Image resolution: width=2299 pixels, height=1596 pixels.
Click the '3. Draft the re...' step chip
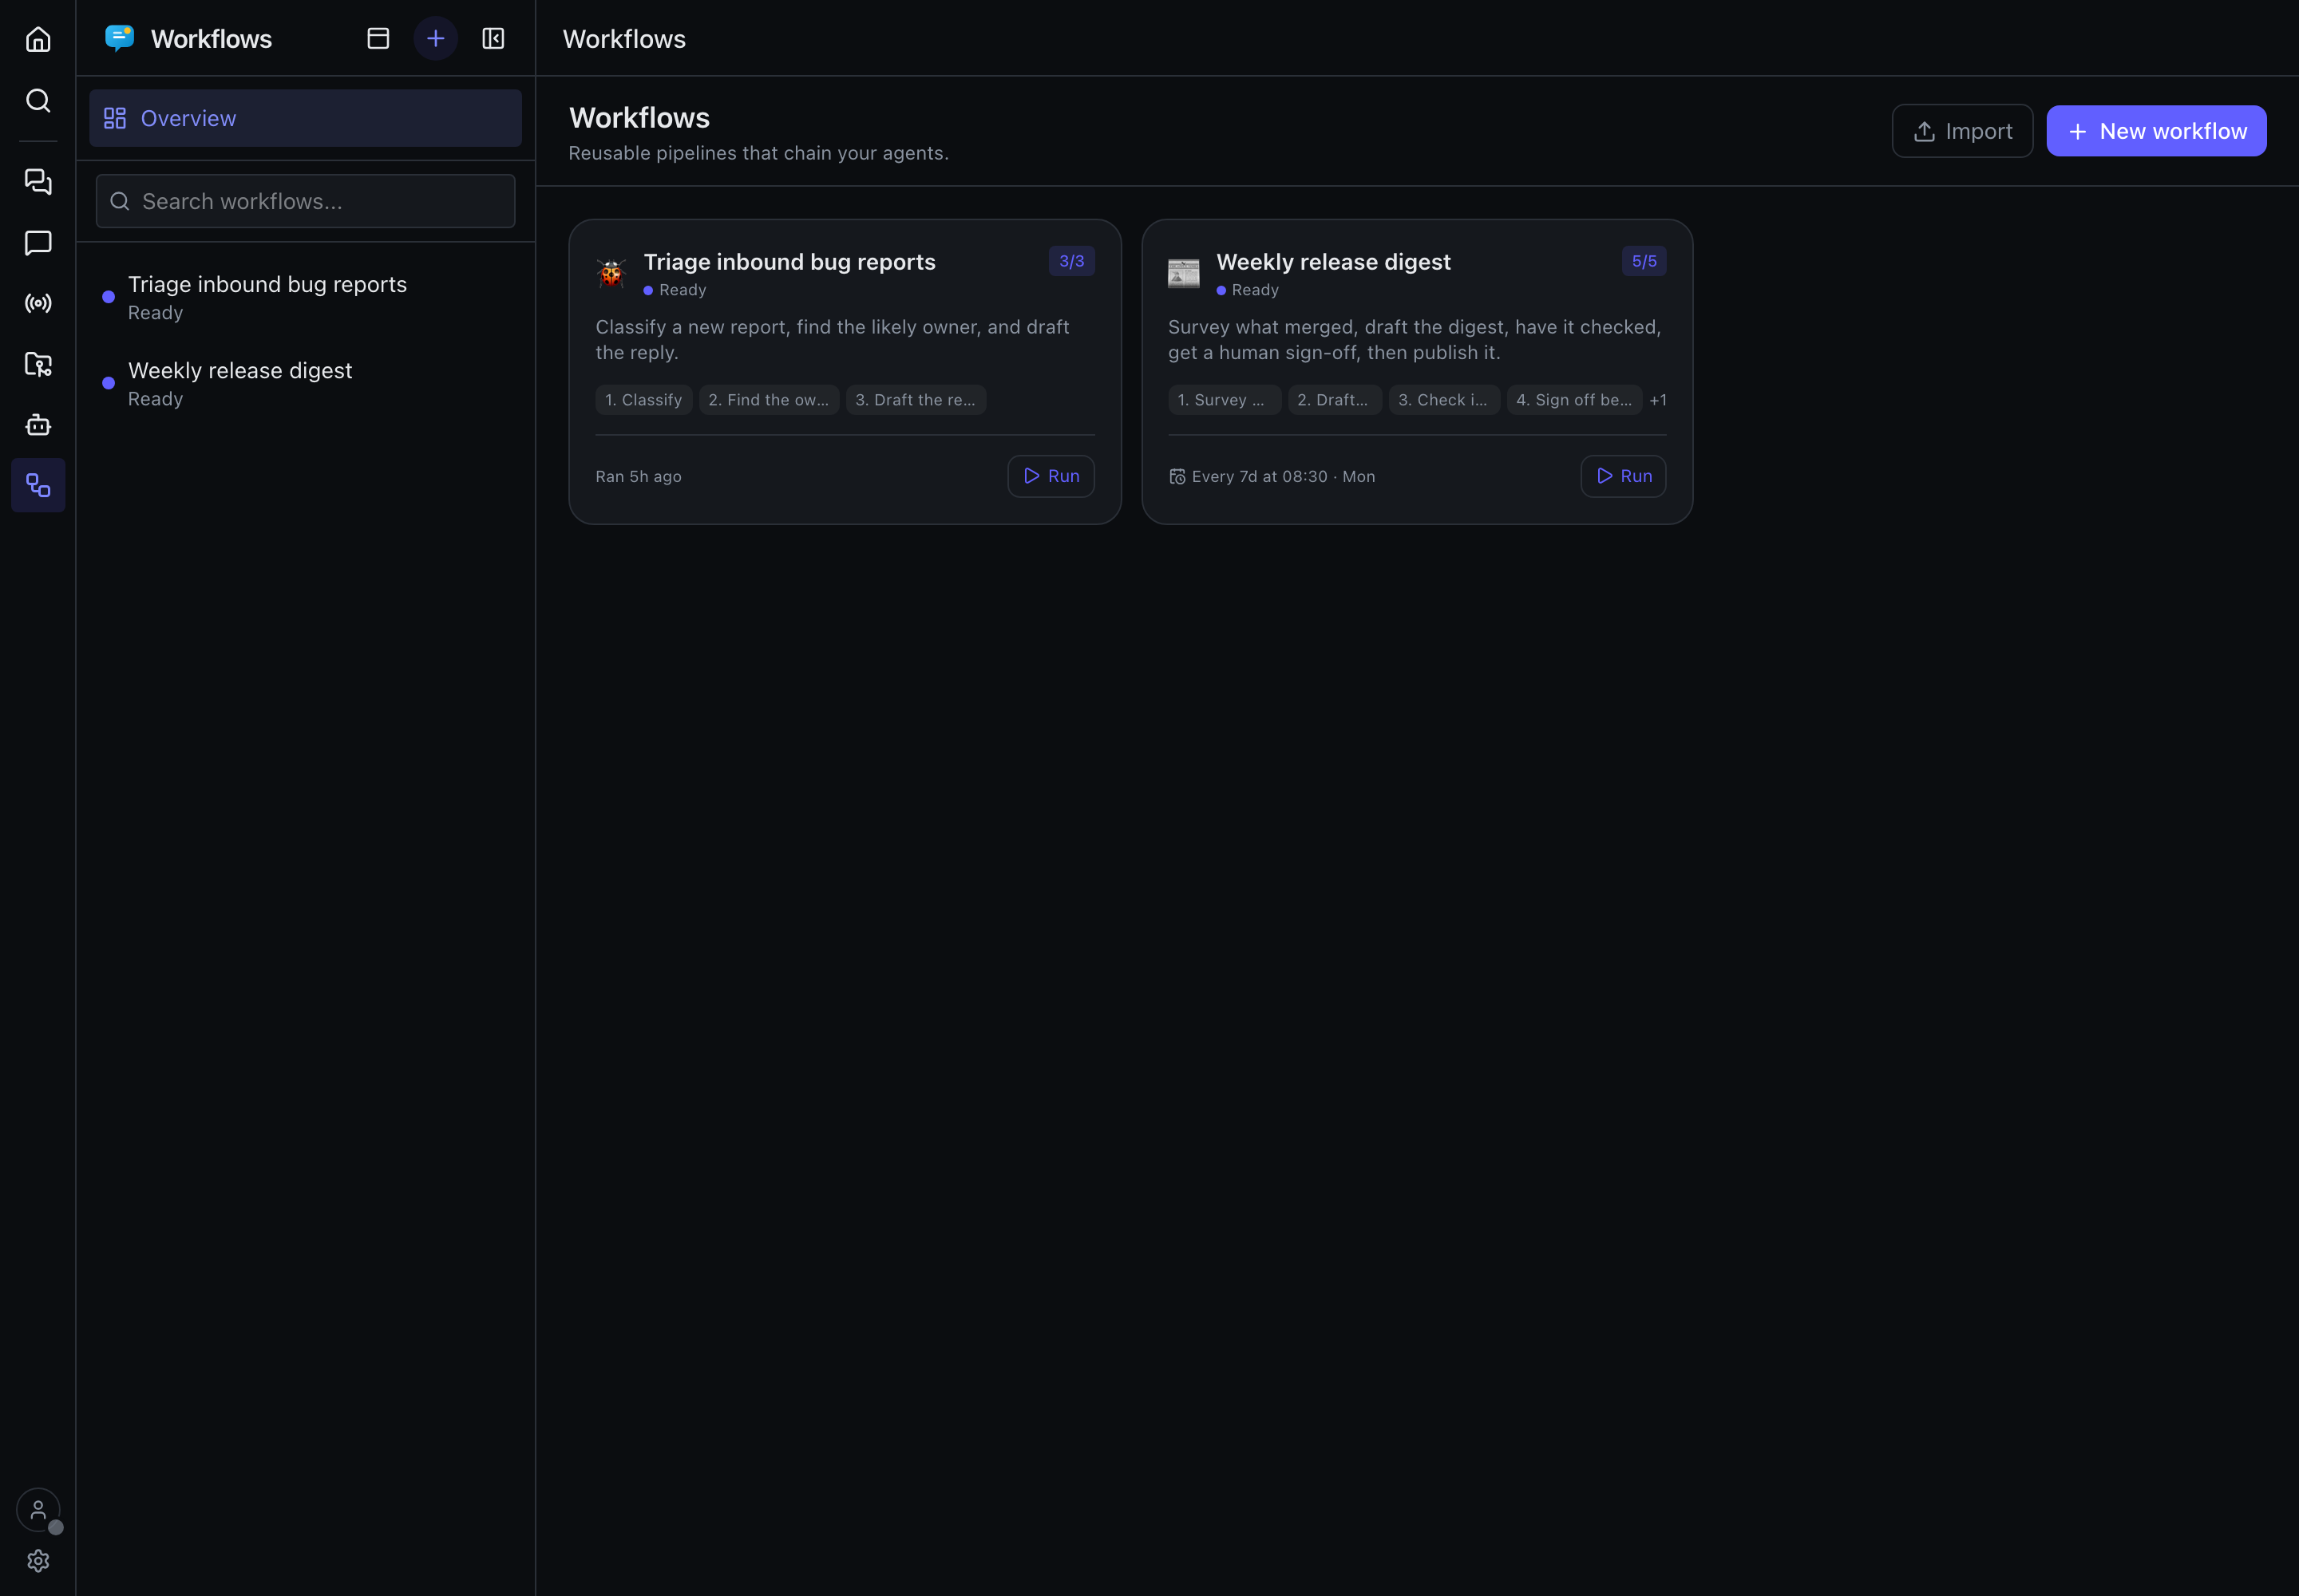click(x=916, y=400)
